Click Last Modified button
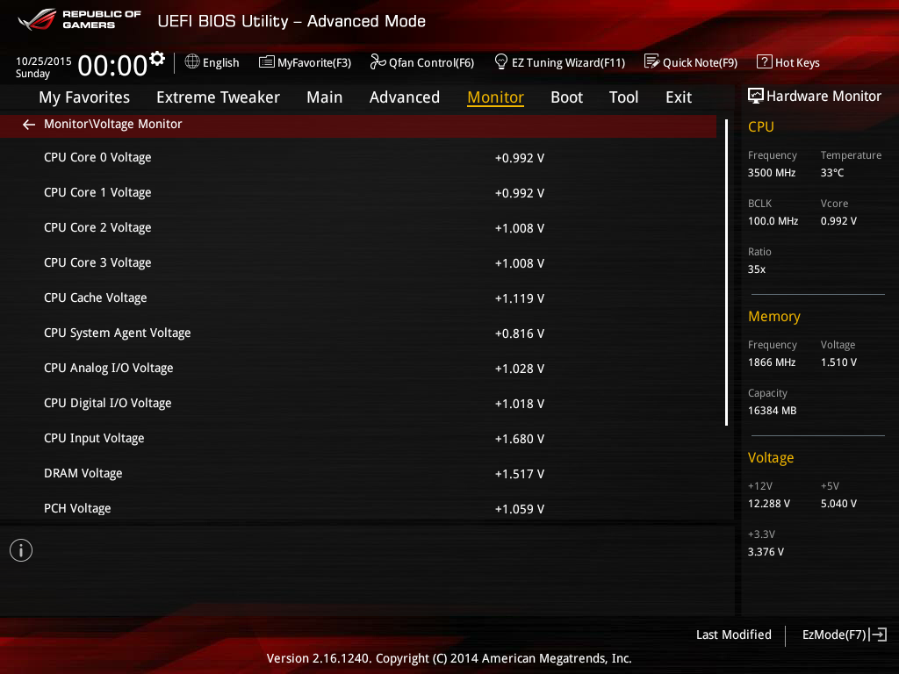The height and width of the screenshot is (674, 899). tap(733, 635)
